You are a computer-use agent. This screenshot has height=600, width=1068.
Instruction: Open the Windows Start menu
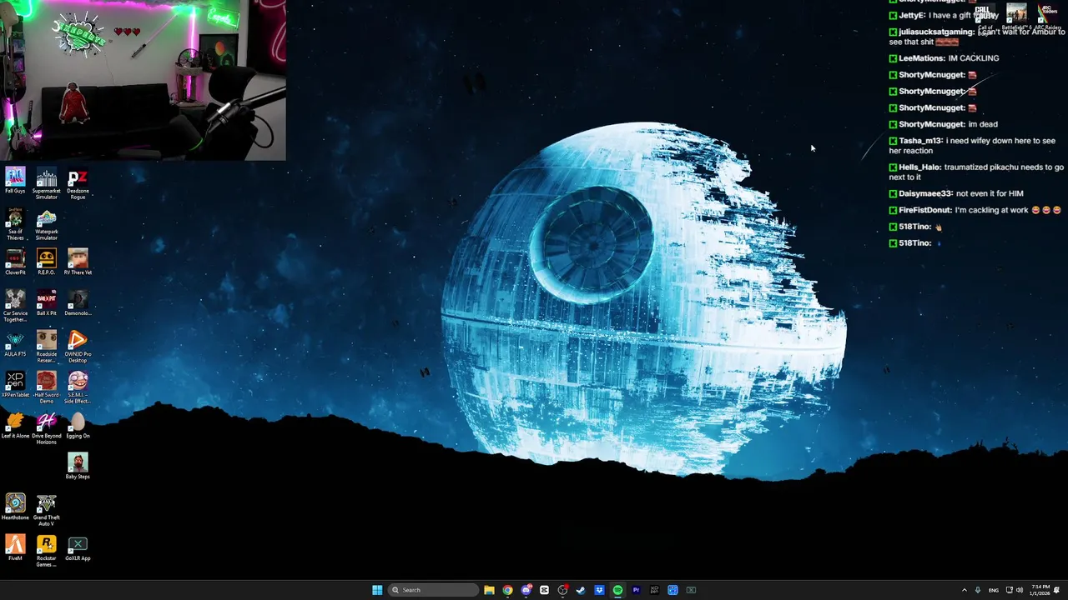click(377, 590)
